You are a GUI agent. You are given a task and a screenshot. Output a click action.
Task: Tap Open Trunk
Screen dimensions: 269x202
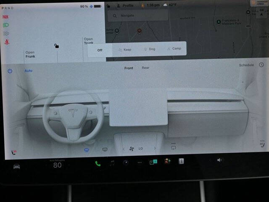tap(89, 41)
